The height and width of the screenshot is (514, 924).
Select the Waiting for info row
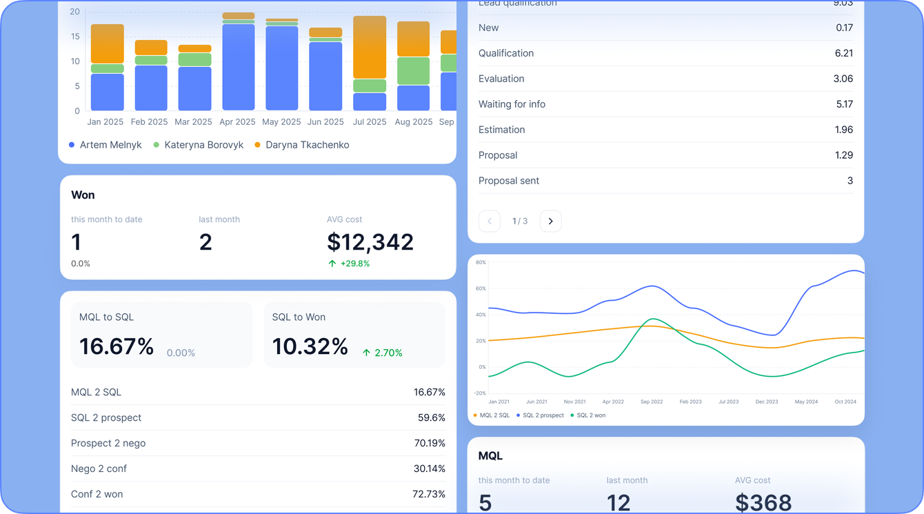point(665,104)
